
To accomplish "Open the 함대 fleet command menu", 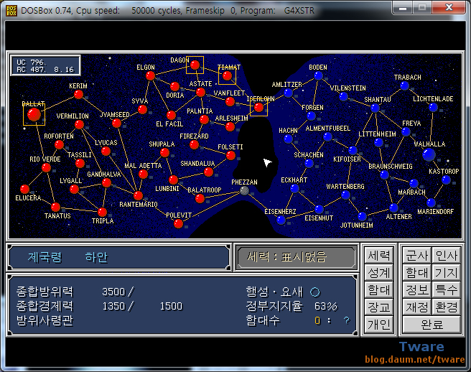I will (x=417, y=273).
